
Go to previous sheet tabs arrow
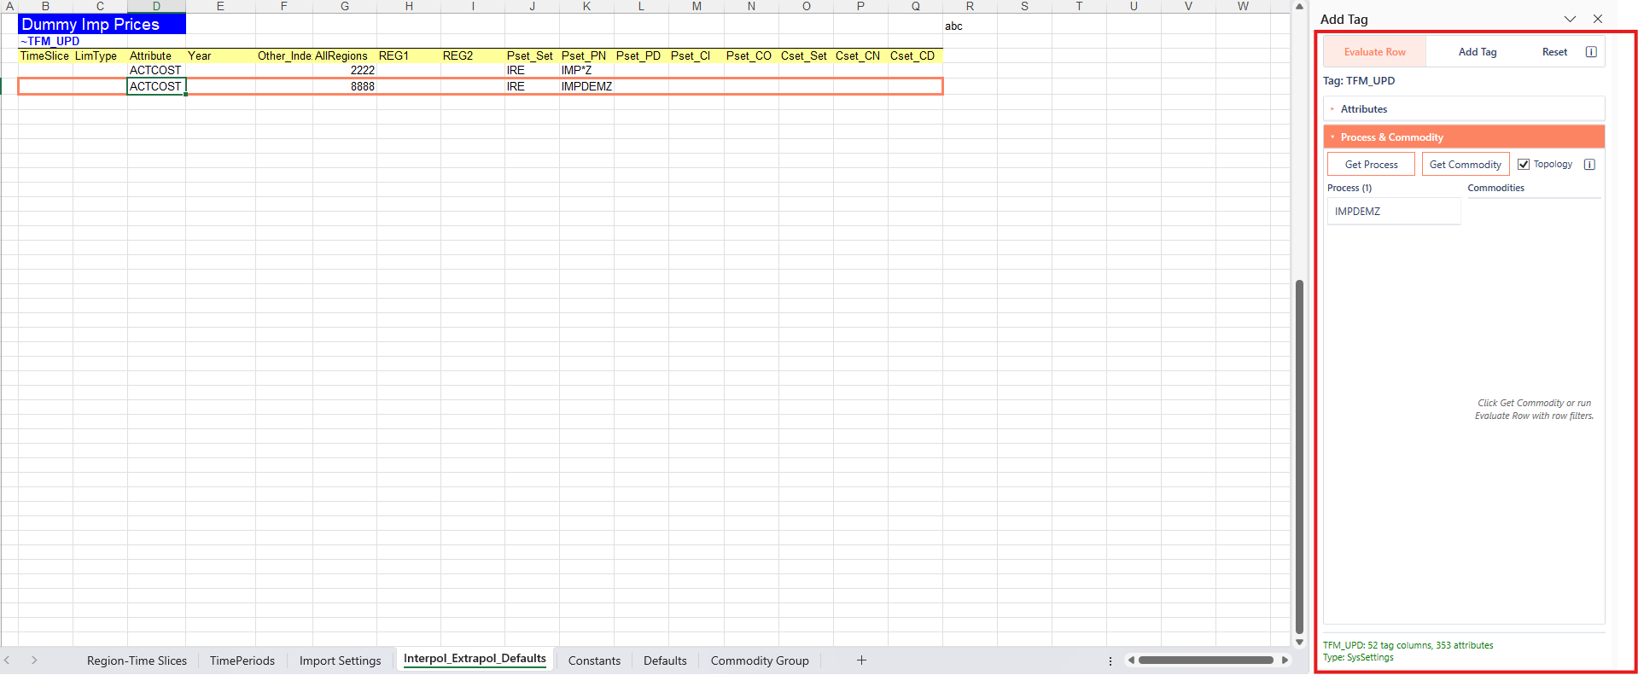(x=7, y=660)
